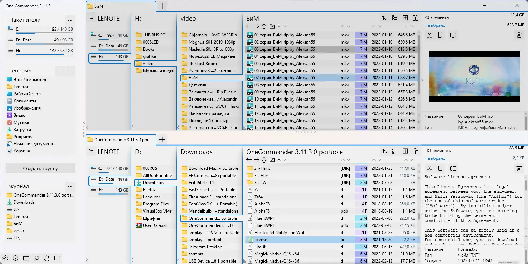The width and height of the screenshot is (528, 264).
Task: Open new window icon in bottom-left toolbar
Action: tap(57, 258)
